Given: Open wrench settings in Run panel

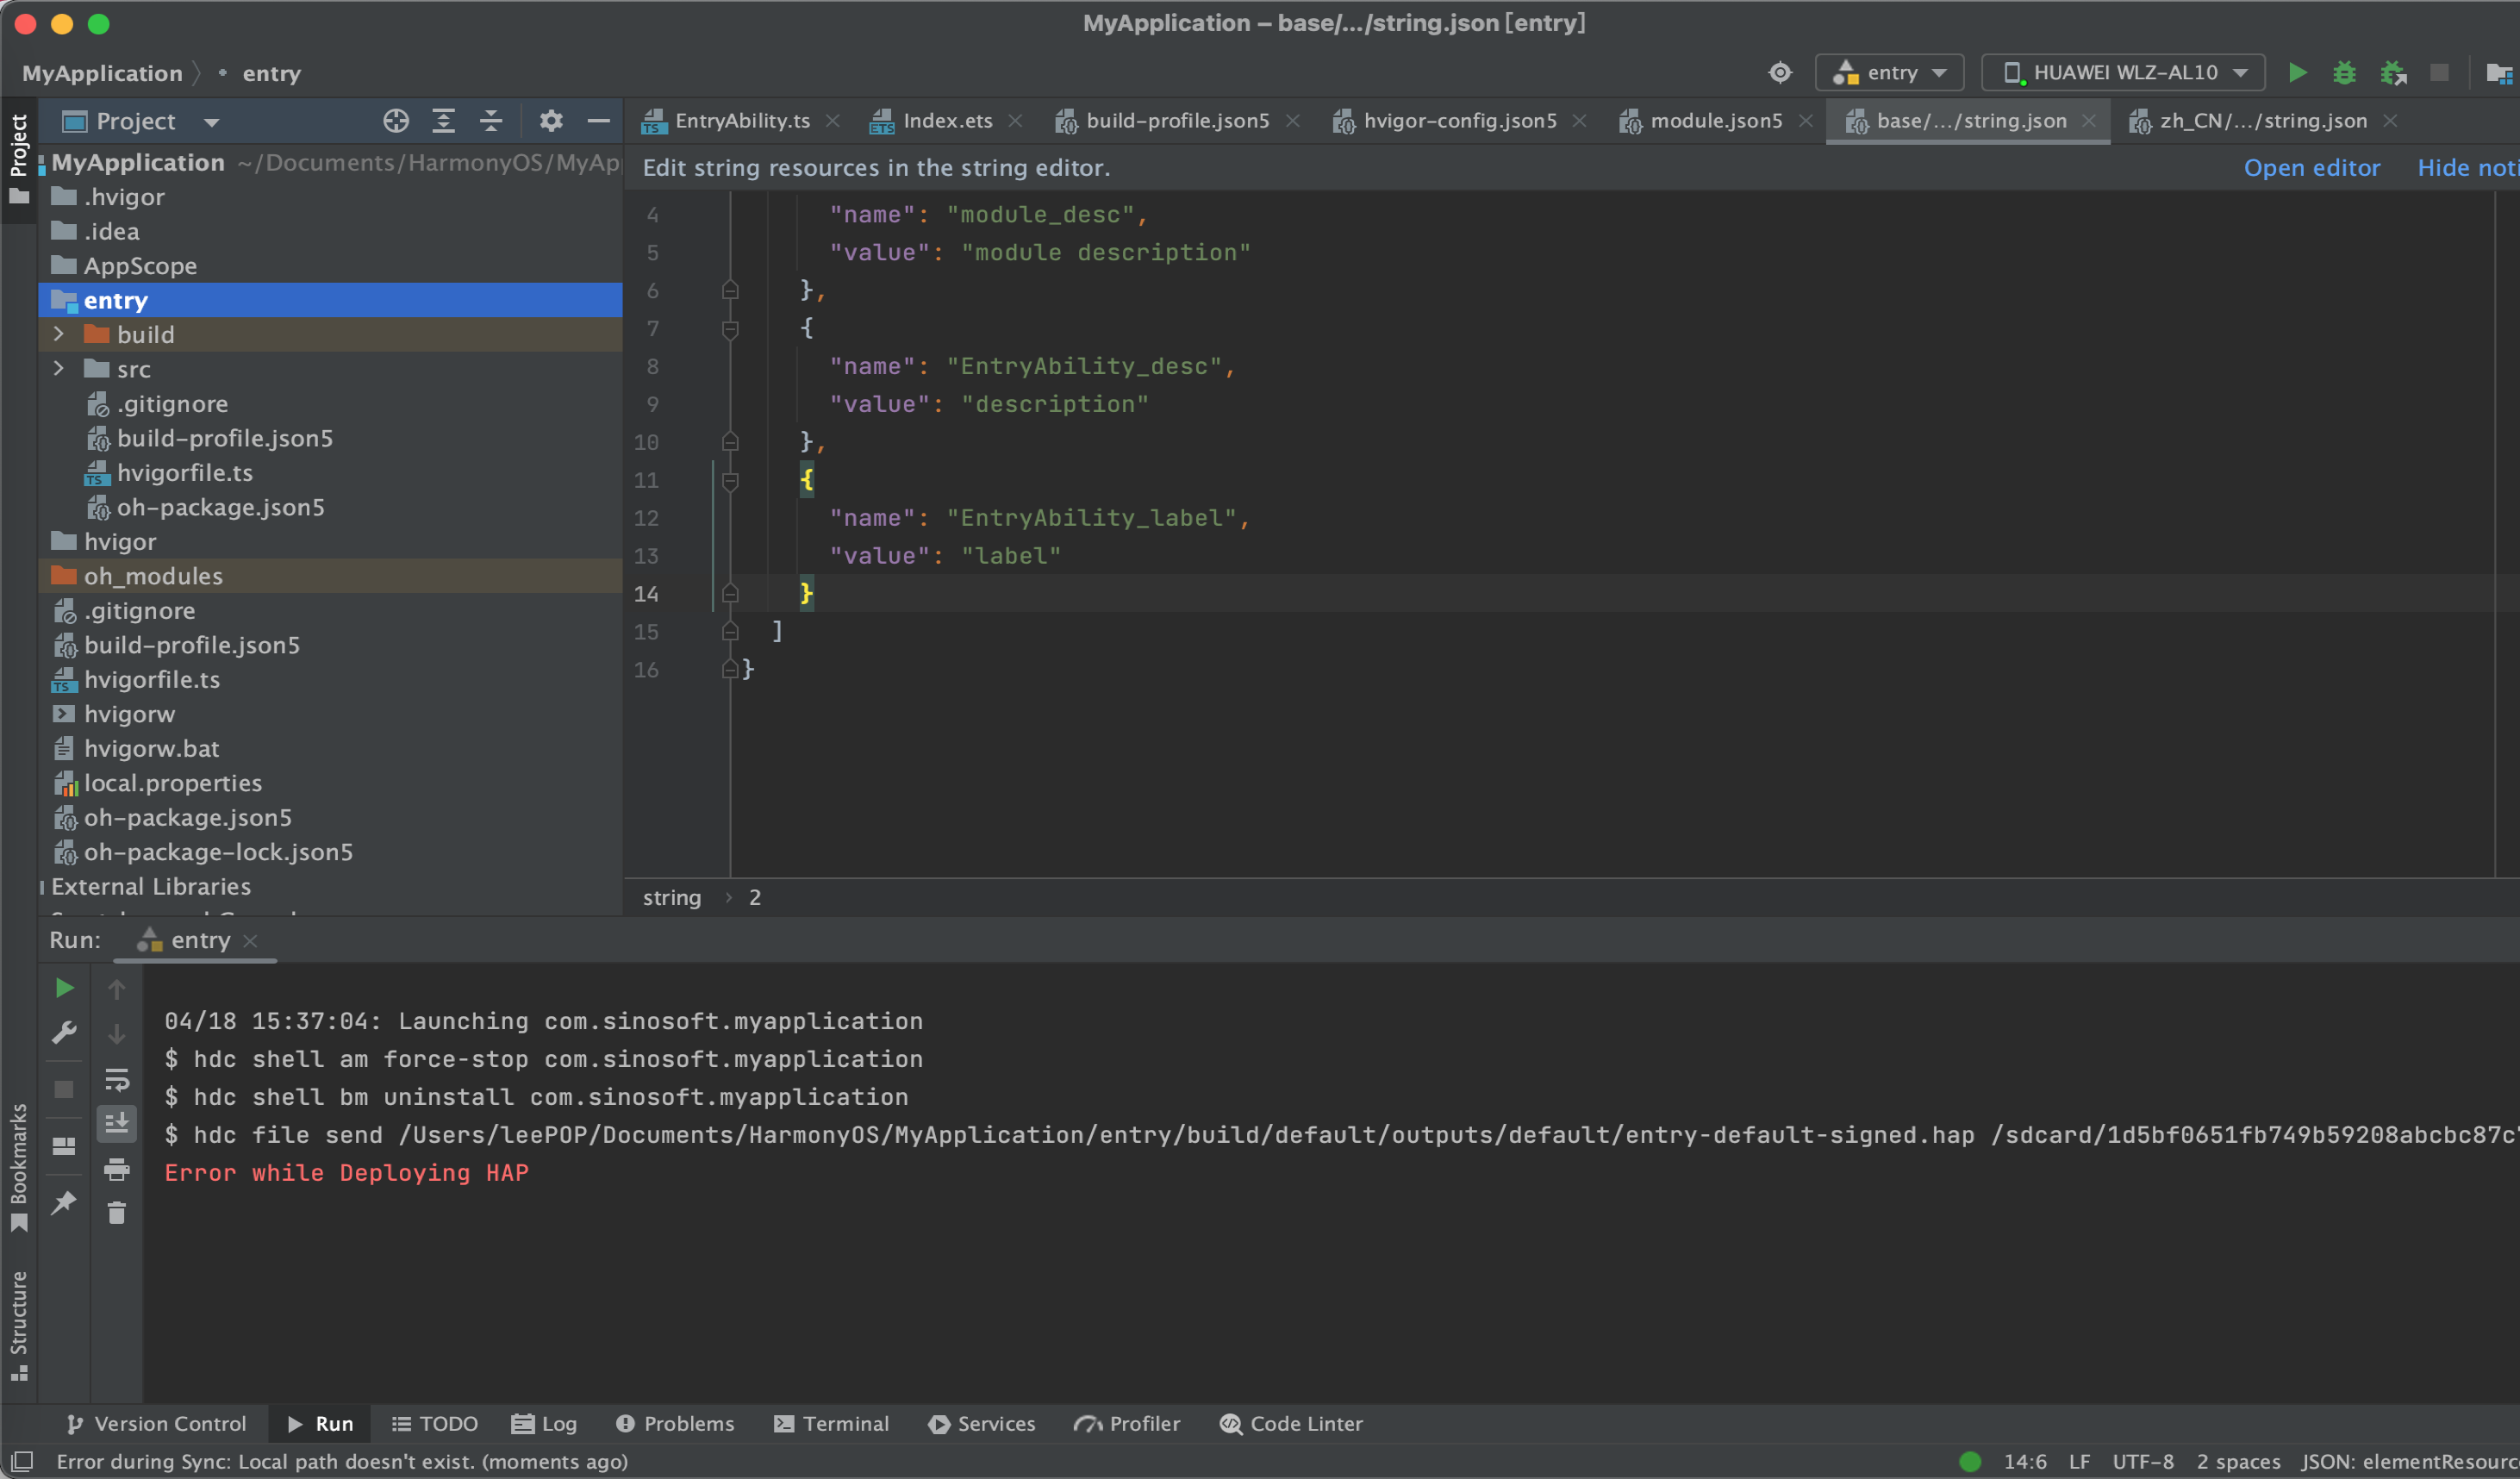Looking at the screenshot, I should [64, 1032].
